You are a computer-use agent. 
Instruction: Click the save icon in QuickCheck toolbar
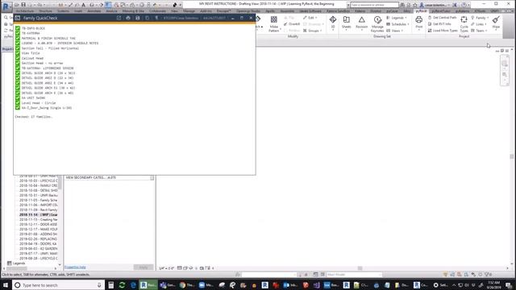coord(138,18)
